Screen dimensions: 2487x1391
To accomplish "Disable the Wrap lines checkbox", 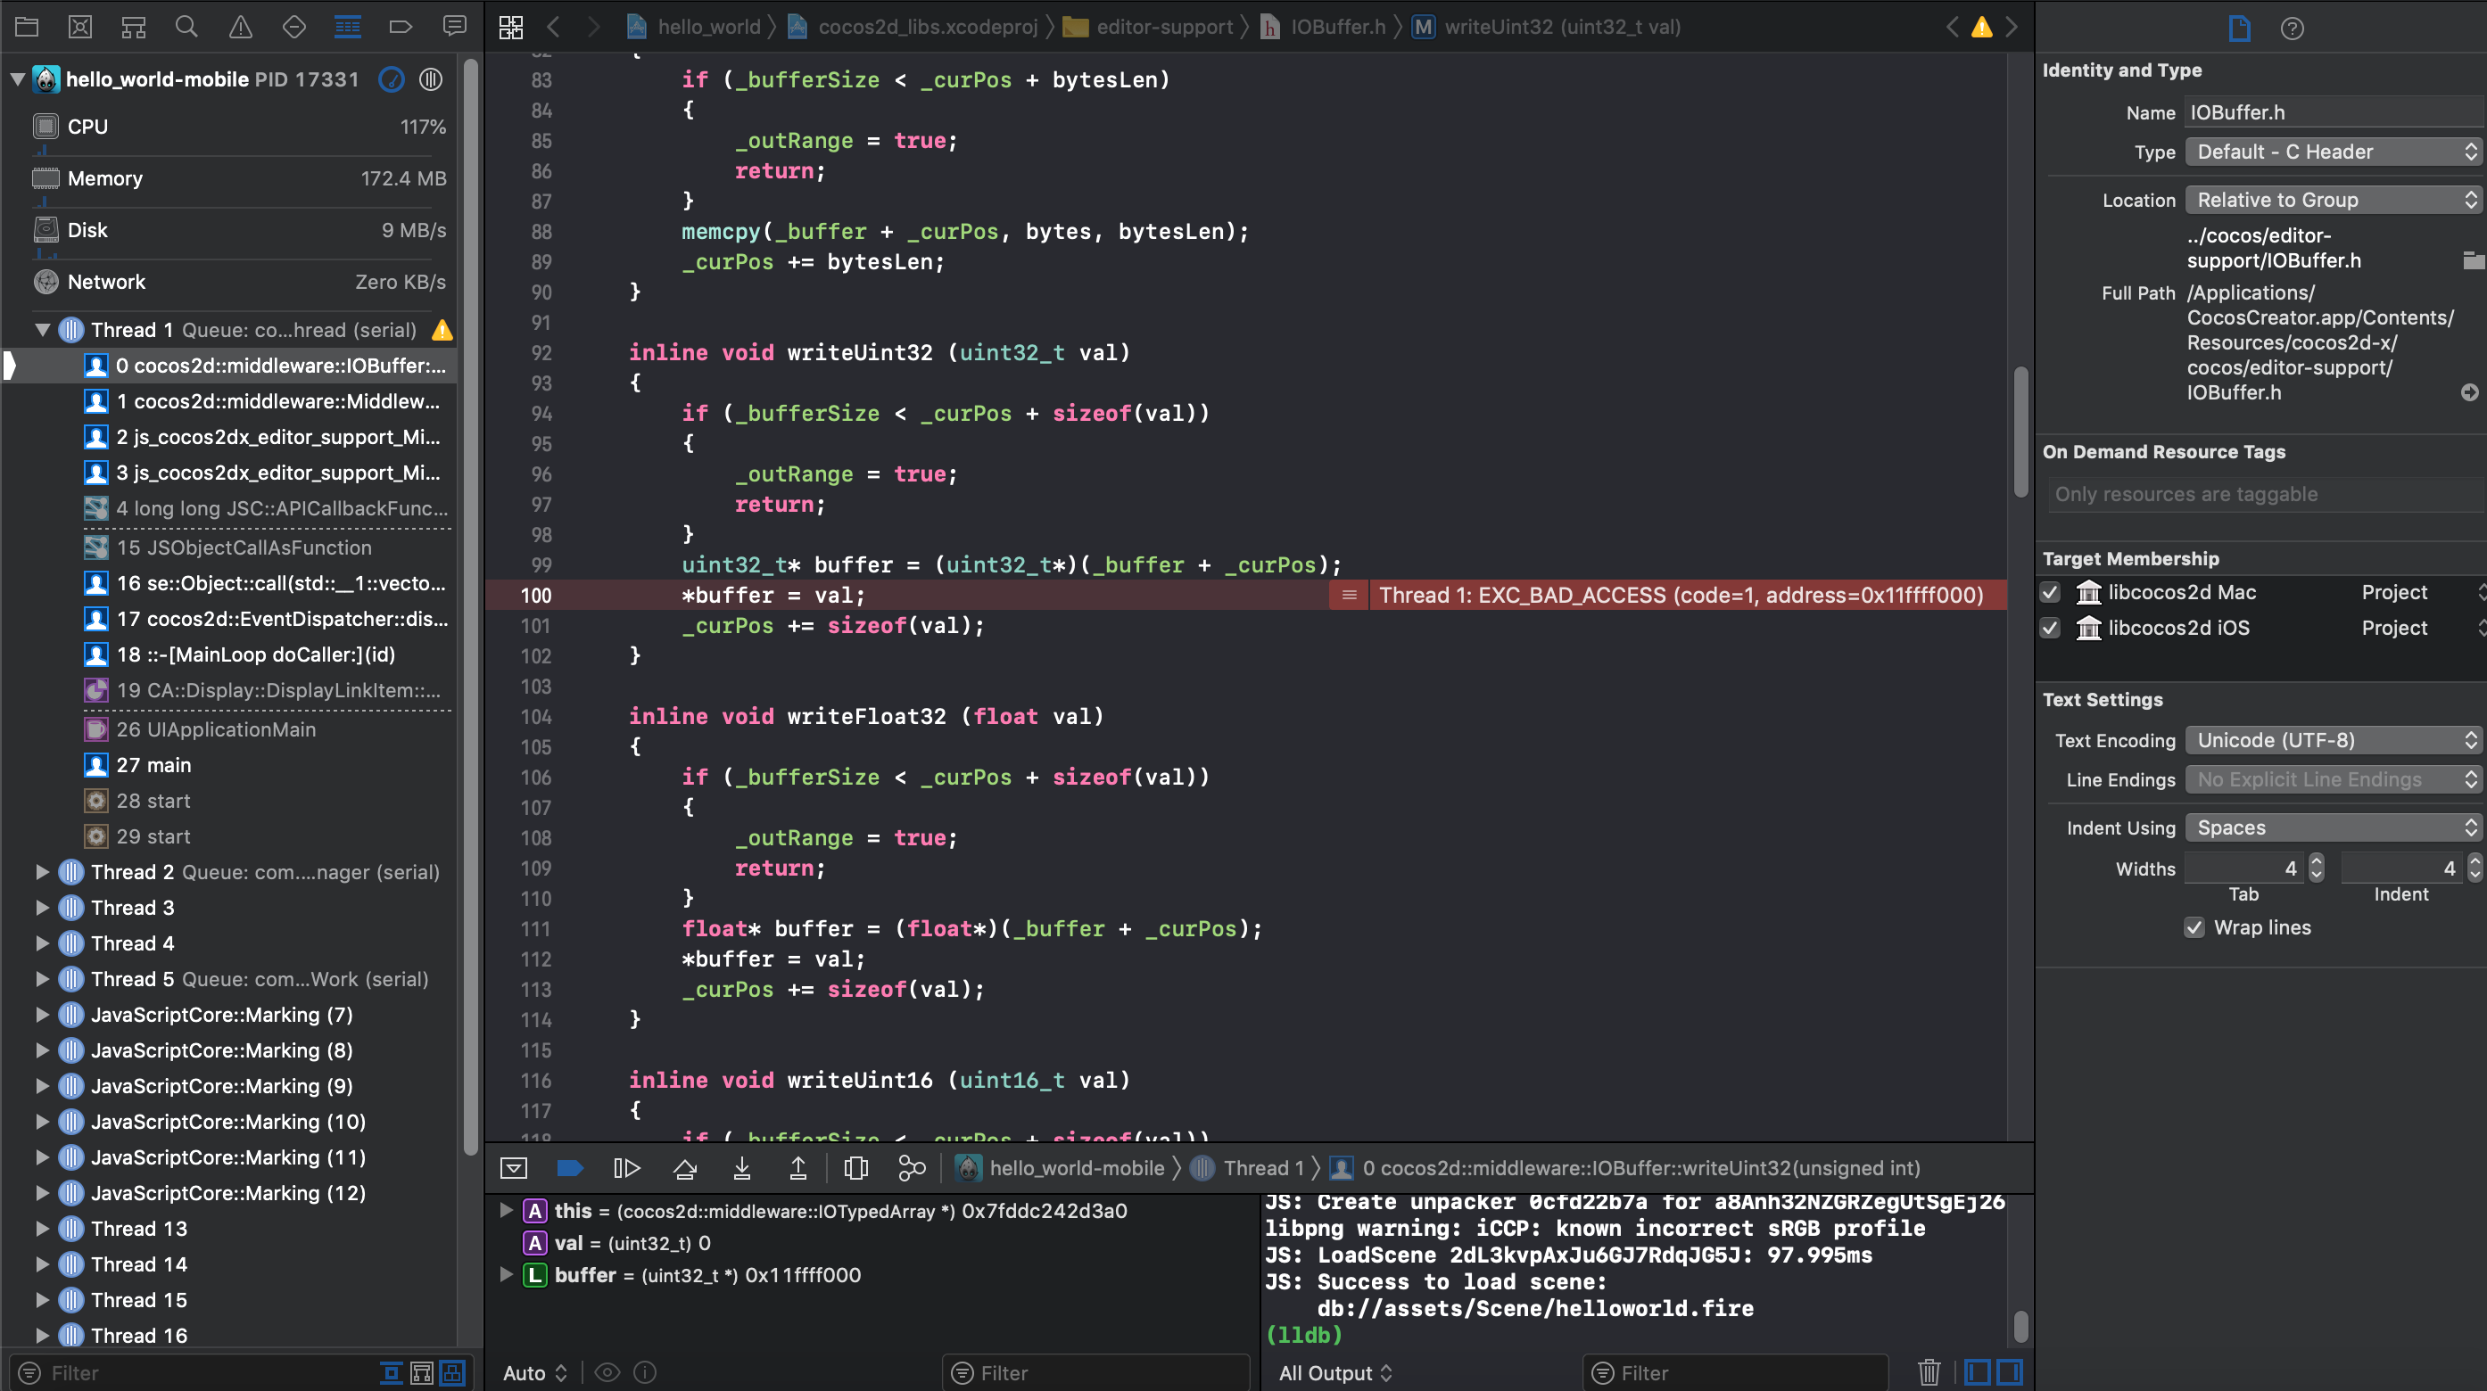I will click(2194, 927).
